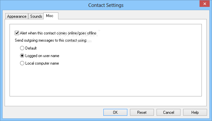The height and width of the screenshot is (121, 212).
Task: Open the Sounds tab
Action: tap(36, 16)
